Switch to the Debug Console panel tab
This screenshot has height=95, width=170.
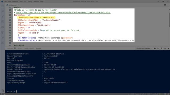tap(29, 48)
